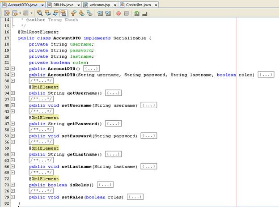Click the word Serializable on line 17
Viewport: 279px width, 207px height.
click(130, 38)
